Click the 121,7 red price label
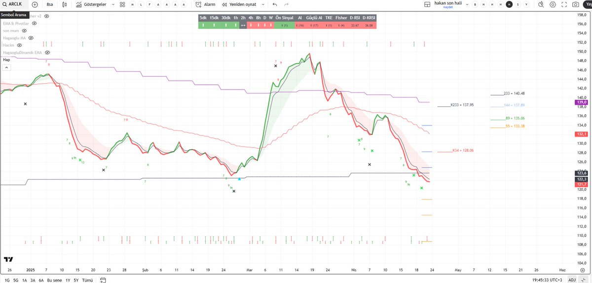The width and height of the screenshot is (592, 283). (582, 184)
